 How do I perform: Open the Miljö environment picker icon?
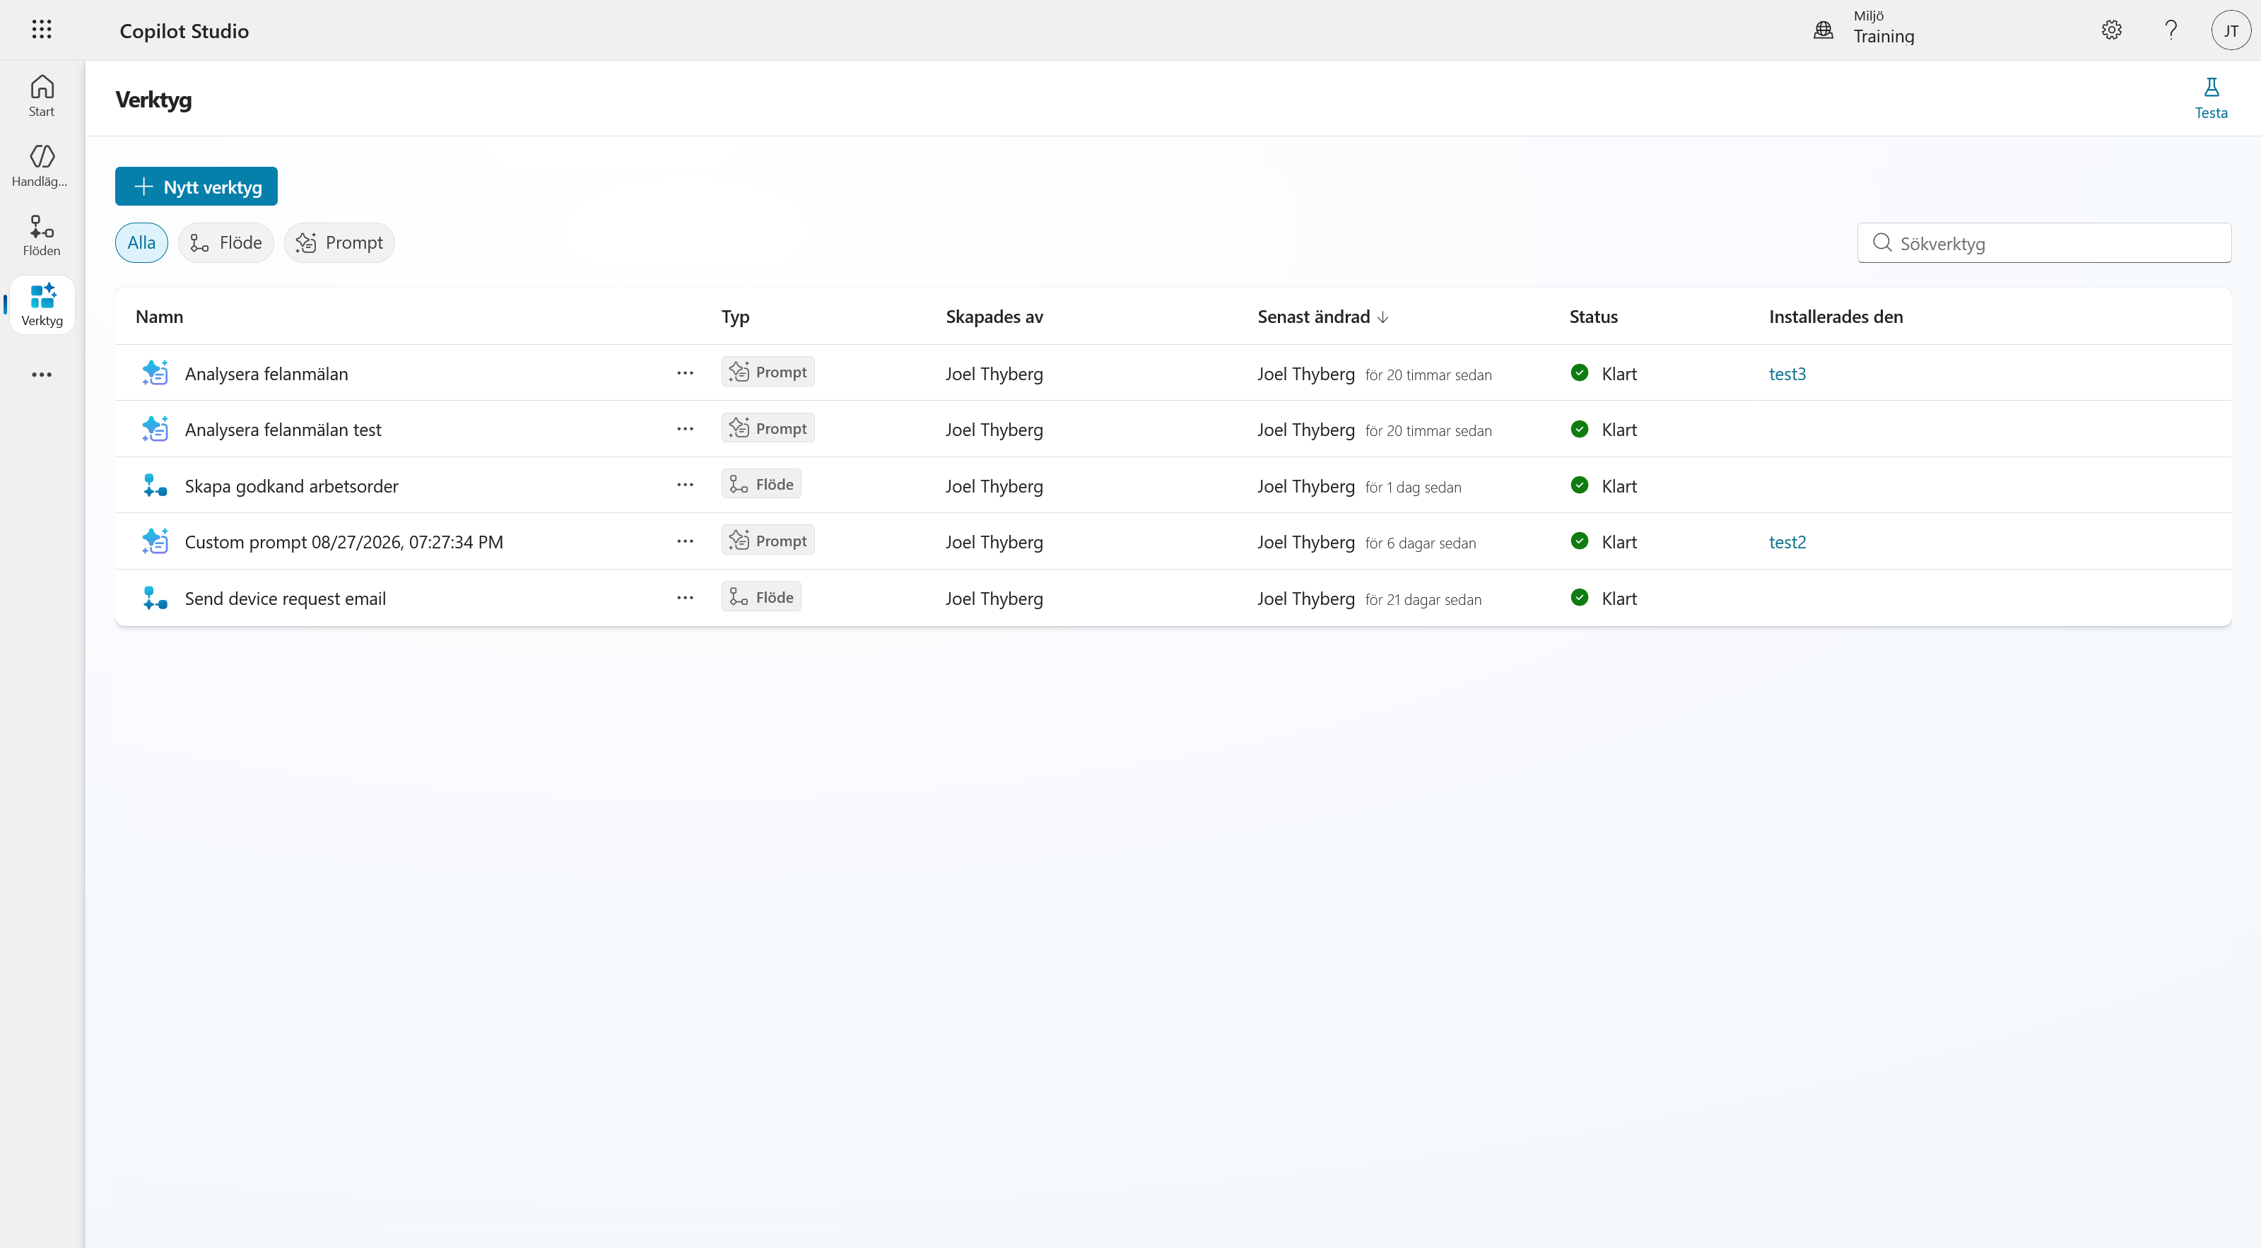pyautogui.click(x=1823, y=30)
